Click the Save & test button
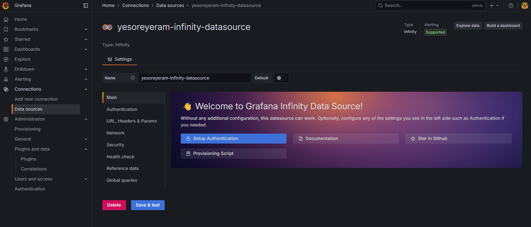The image size is (531, 227). 148,205
